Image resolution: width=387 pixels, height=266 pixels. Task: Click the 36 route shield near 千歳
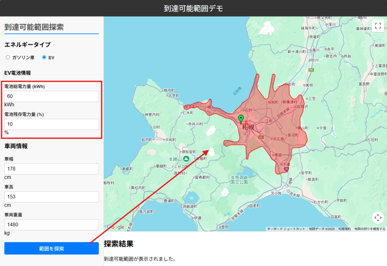(x=286, y=169)
